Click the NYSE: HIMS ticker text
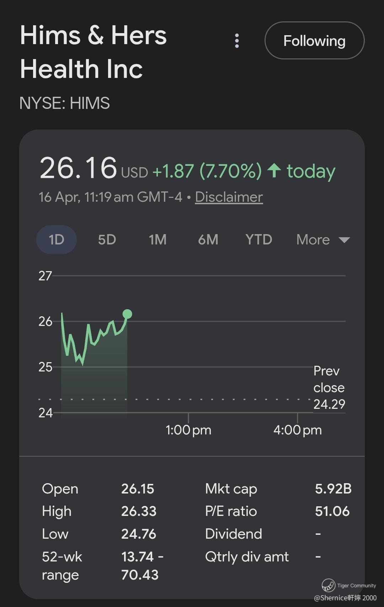 64,103
